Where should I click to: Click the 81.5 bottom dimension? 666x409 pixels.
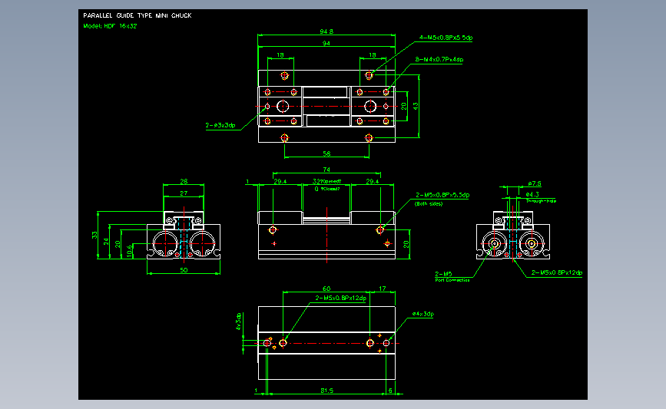point(326,391)
